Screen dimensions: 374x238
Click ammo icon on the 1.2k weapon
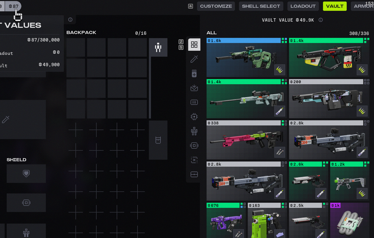click(362, 193)
